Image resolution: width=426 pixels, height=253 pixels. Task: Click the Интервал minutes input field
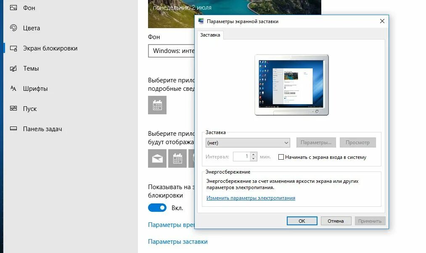[x=241, y=156]
